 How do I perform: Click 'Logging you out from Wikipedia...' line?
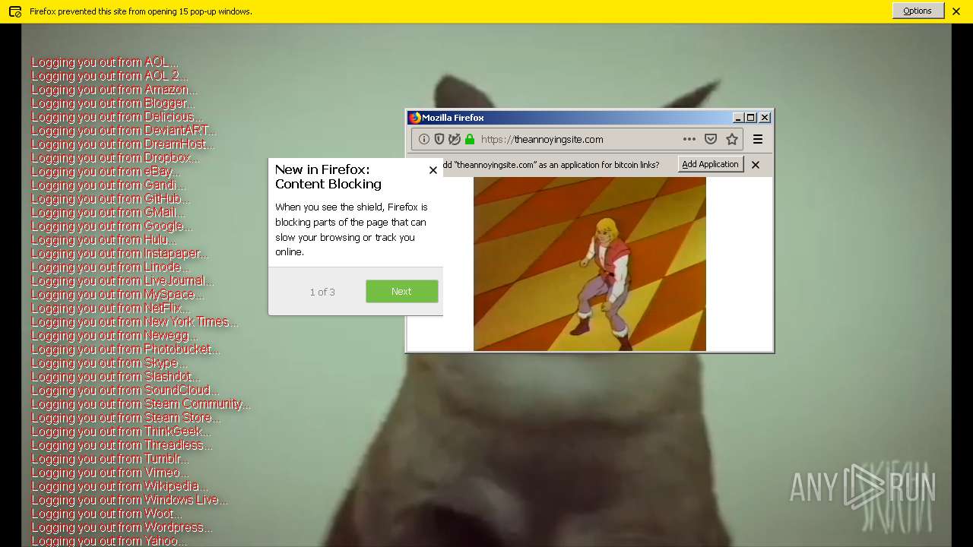[x=119, y=486]
